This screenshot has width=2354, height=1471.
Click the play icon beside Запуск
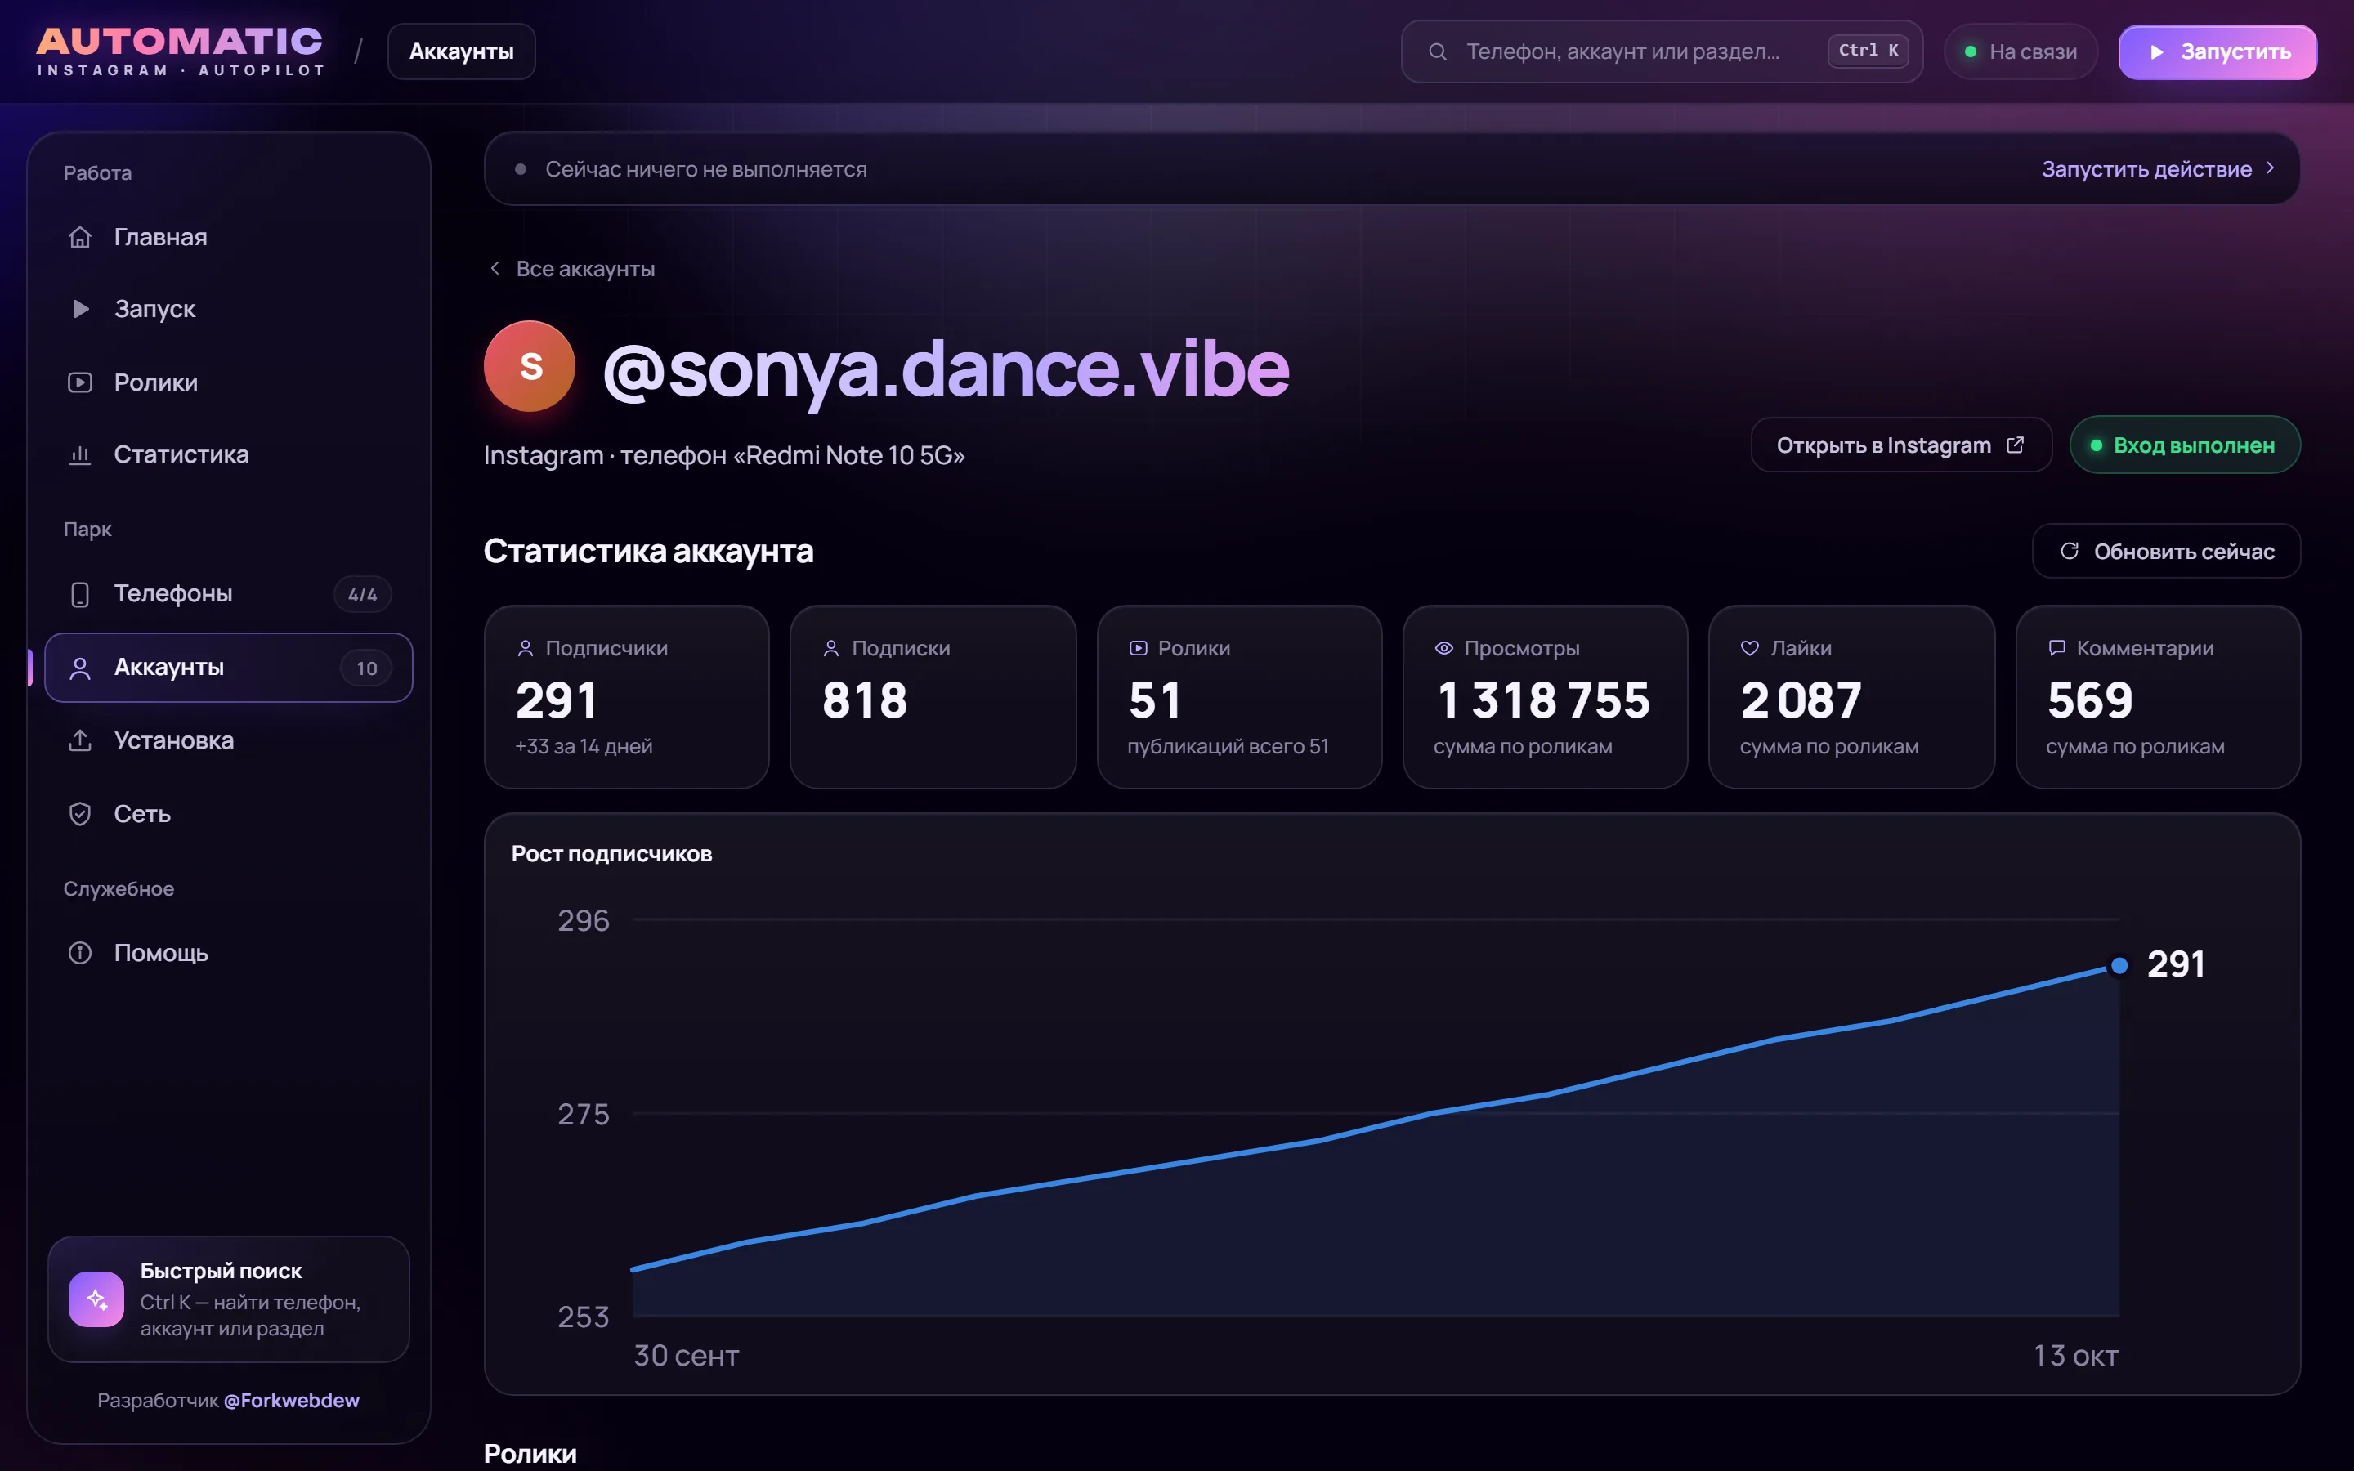pyautogui.click(x=81, y=308)
